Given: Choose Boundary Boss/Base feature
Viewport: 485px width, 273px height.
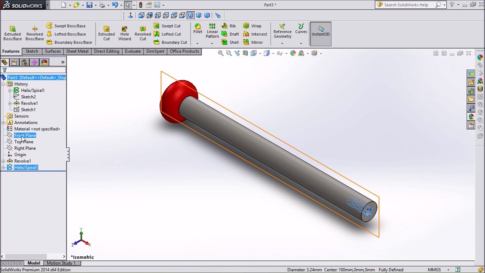Looking at the screenshot, I should (x=69, y=42).
